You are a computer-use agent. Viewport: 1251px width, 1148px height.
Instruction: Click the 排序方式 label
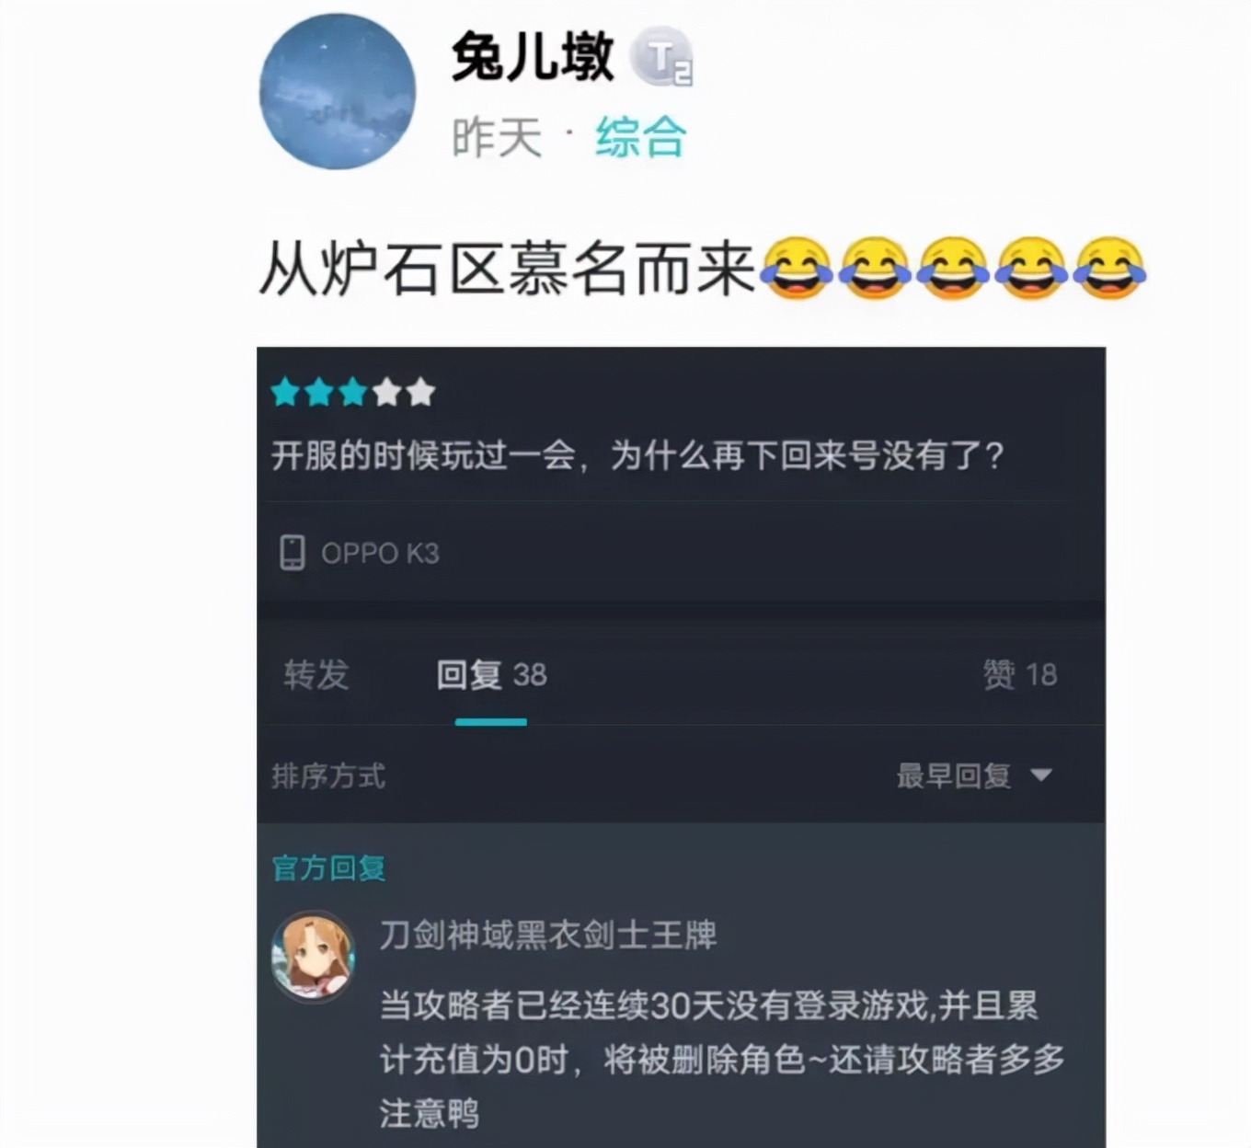328,775
